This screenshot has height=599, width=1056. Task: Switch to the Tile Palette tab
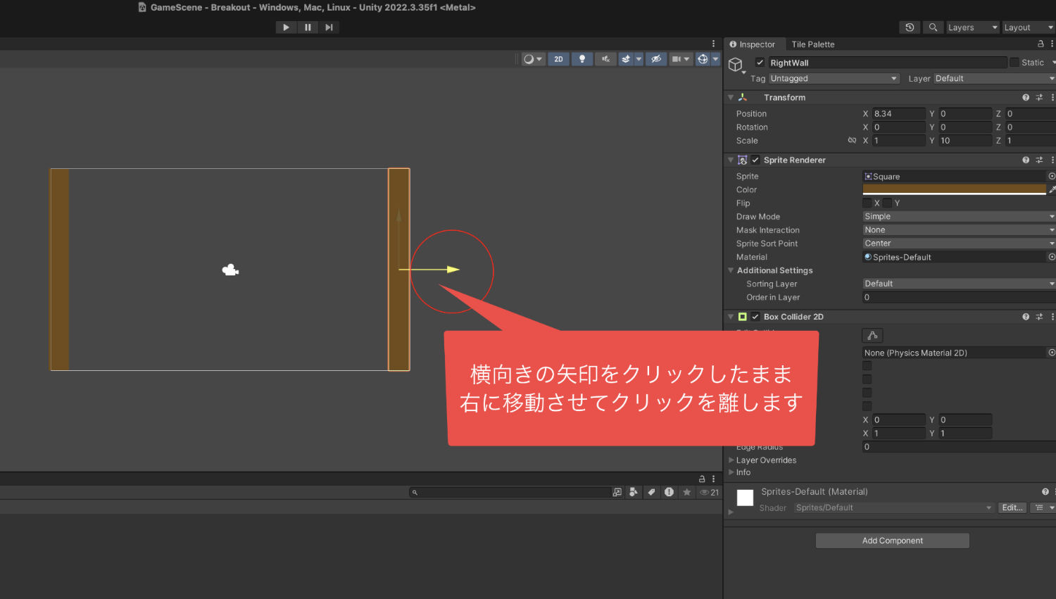coord(813,44)
